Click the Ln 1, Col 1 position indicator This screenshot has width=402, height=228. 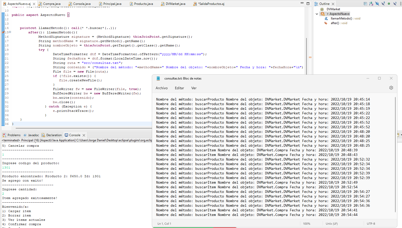coord(164,223)
